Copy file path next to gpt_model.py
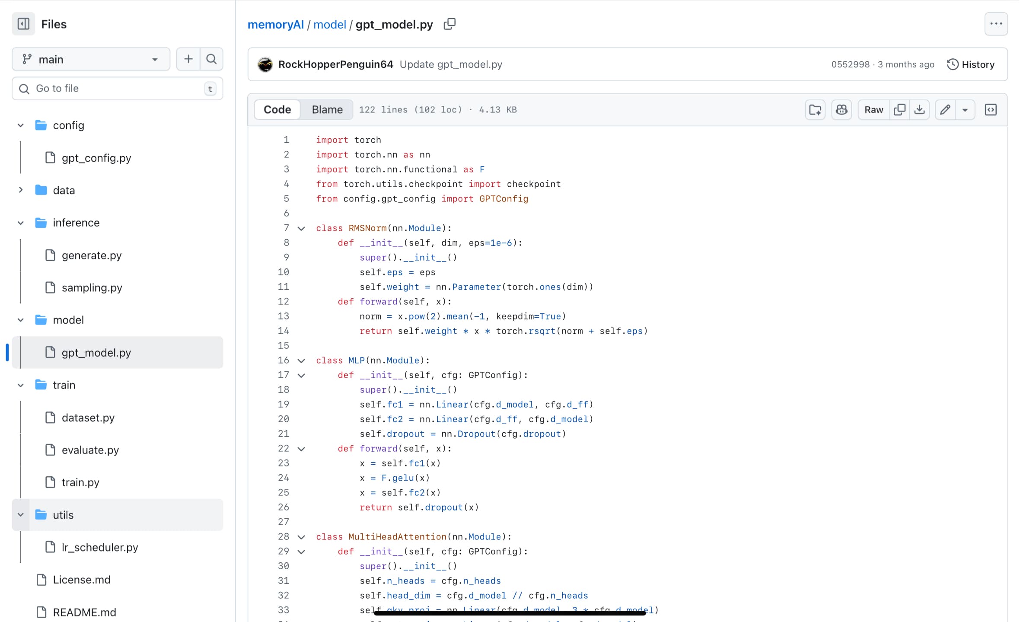The height and width of the screenshot is (622, 1020). pyautogui.click(x=449, y=24)
